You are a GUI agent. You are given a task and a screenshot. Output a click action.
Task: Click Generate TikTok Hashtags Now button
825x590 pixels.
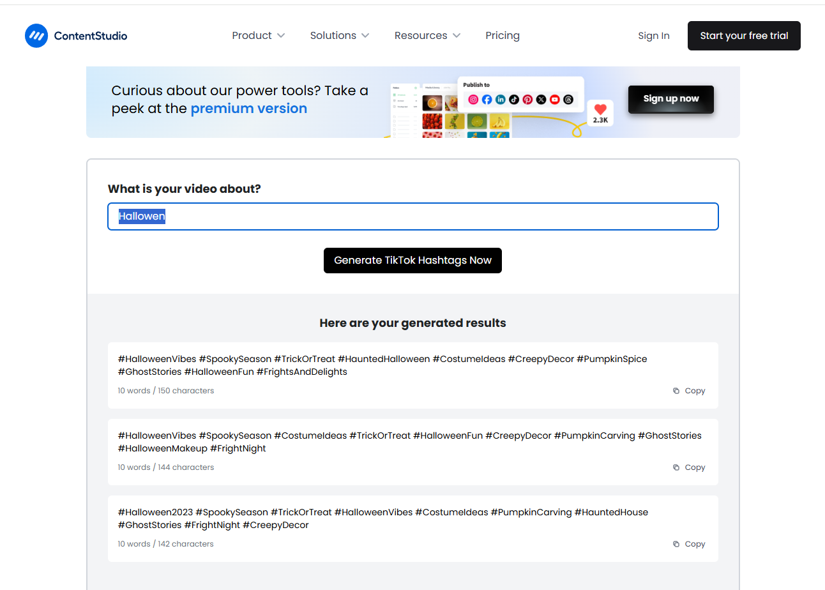(x=413, y=261)
